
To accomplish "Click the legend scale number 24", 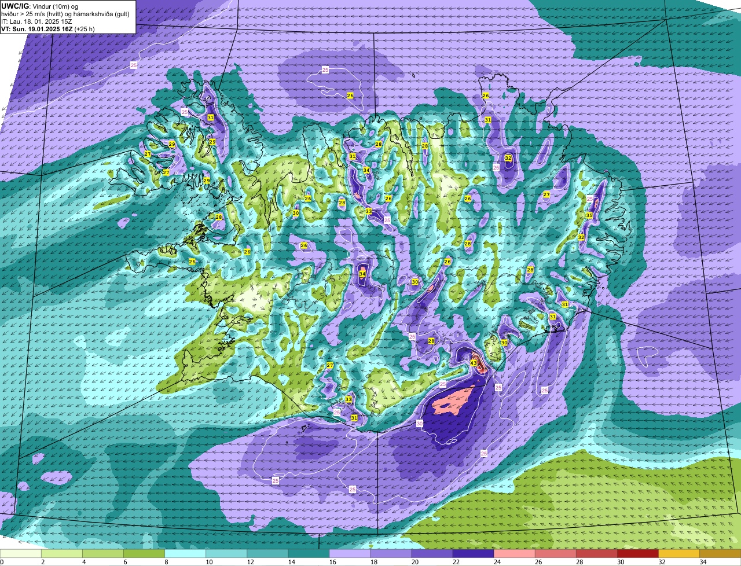I will 497,562.
